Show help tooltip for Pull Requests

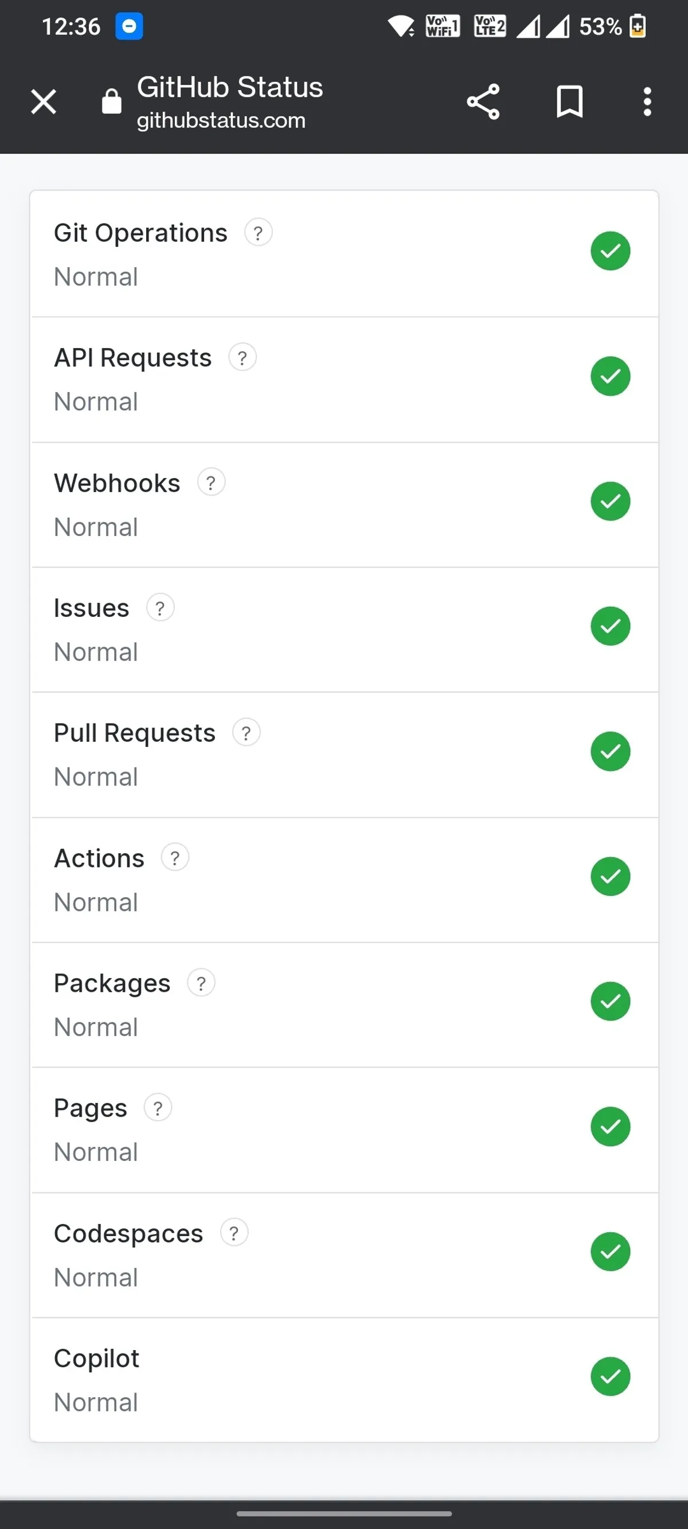[x=246, y=733]
